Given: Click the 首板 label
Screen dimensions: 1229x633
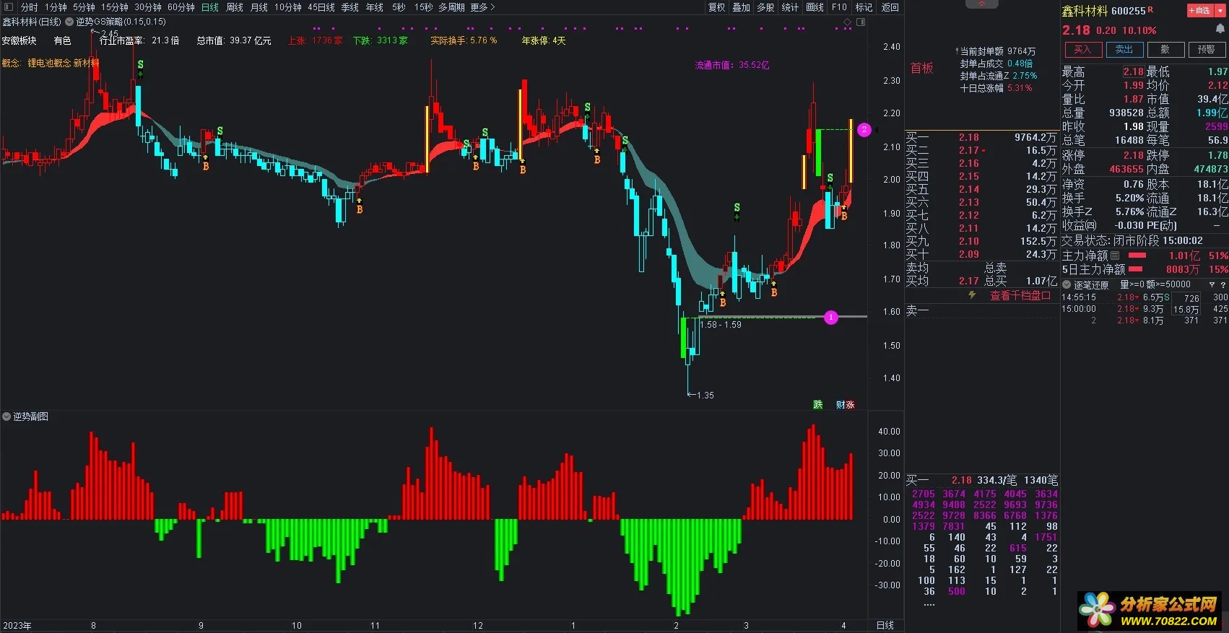Looking at the screenshot, I should point(921,68).
